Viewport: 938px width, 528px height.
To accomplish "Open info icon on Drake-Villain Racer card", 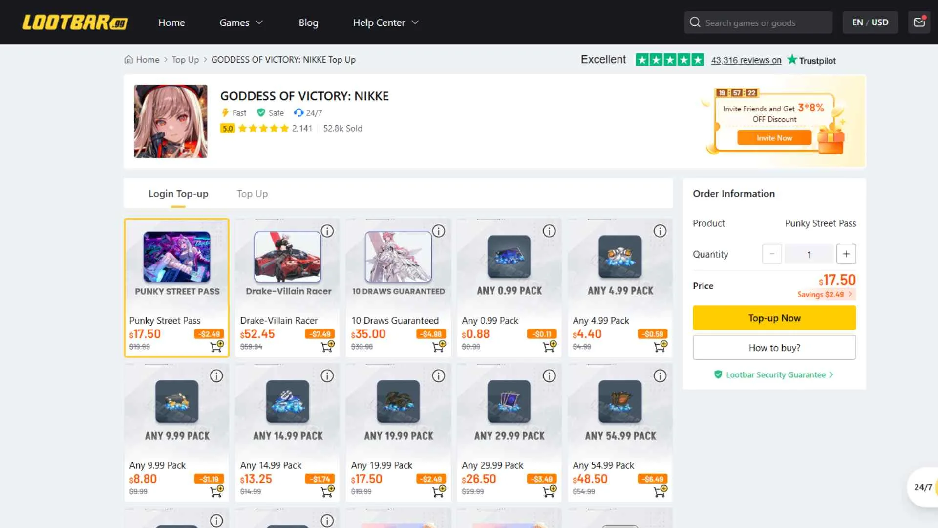I will [327, 231].
